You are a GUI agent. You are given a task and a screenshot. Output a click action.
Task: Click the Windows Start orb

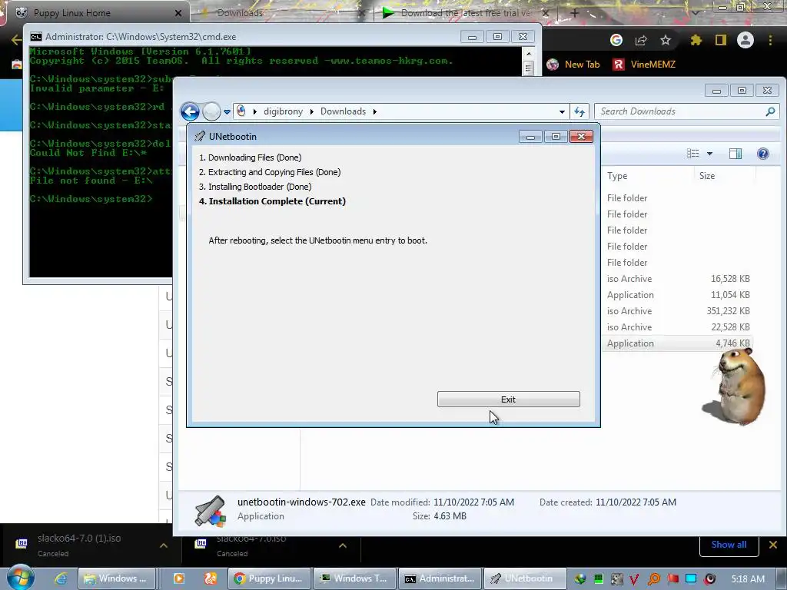[21, 577]
